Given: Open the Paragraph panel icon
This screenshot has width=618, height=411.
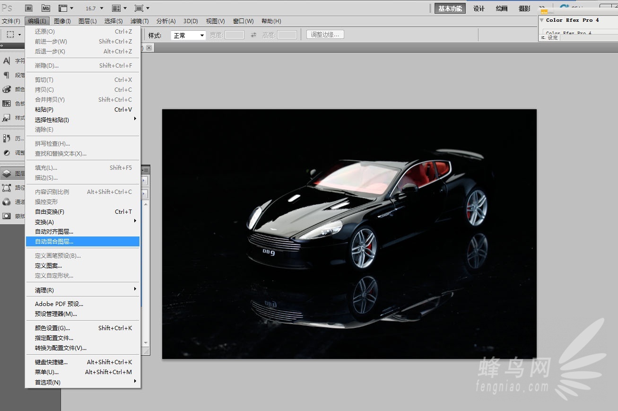Looking at the screenshot, I should coord(7,75).
